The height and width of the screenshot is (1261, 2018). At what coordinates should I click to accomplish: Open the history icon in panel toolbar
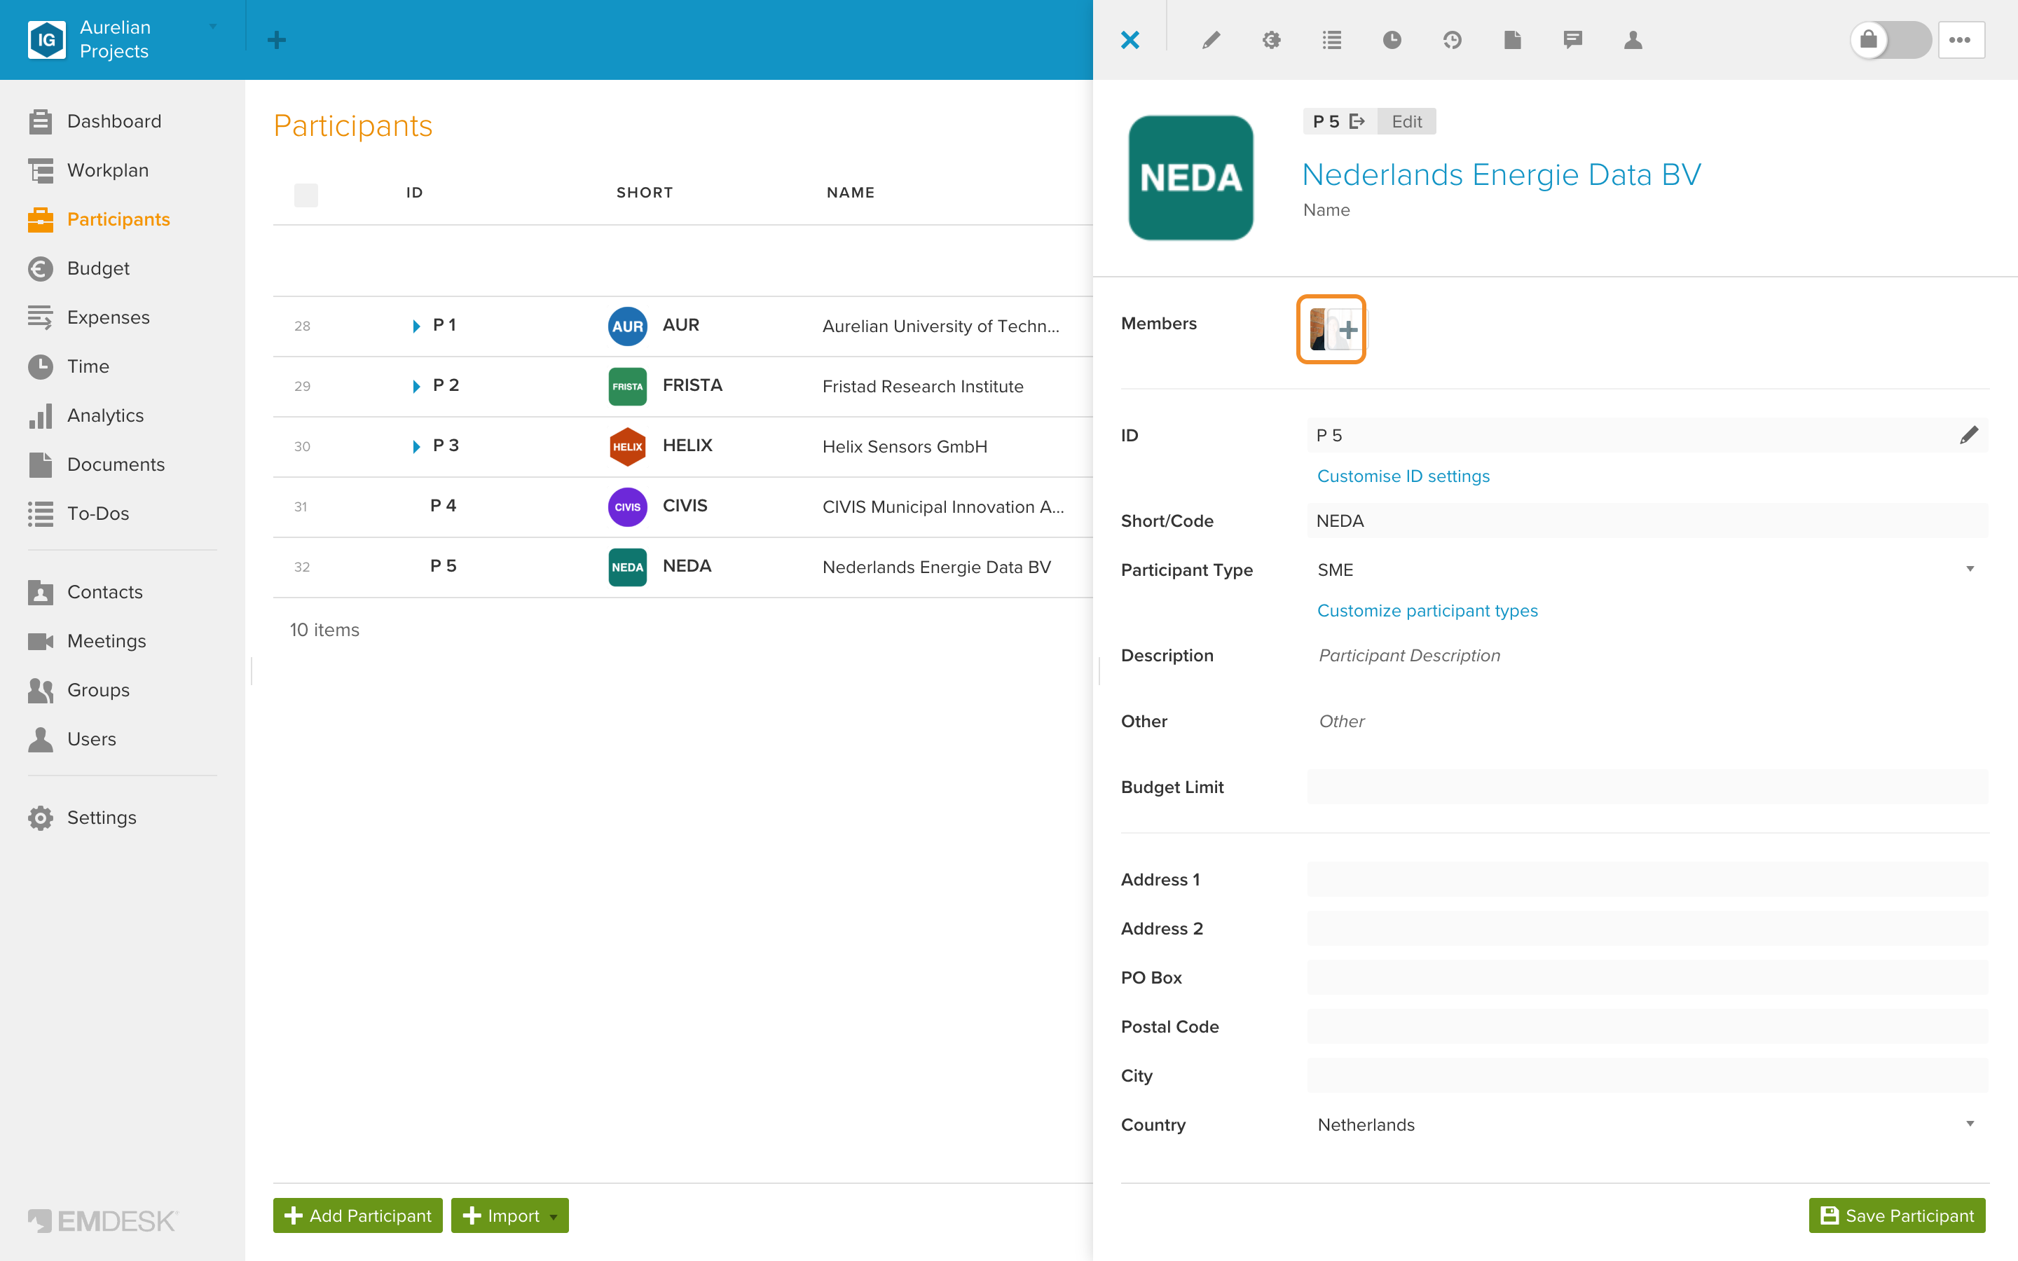[x=1452, y=40]
